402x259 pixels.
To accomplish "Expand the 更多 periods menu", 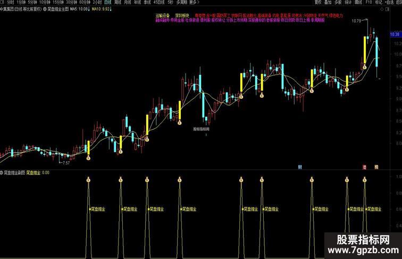I will (194, 2).
